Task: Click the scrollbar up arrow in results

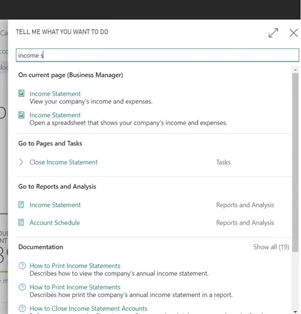Action: pyautogui.click(x=295, y=70)
